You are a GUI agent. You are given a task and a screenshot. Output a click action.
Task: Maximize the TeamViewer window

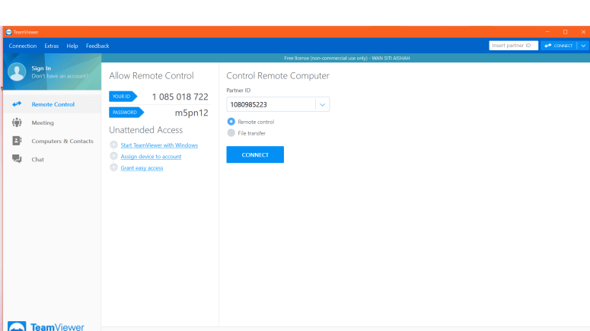pos(565,32)
